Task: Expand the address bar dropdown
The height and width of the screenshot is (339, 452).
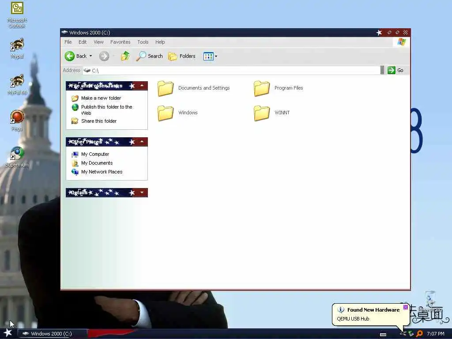Action: (x=382, y=70)
